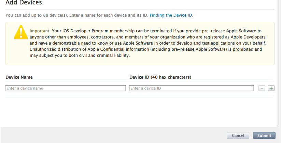Screen dimensions: 281x143
Task: Click the word Important in the notice
Action: (x=40, y=31)
